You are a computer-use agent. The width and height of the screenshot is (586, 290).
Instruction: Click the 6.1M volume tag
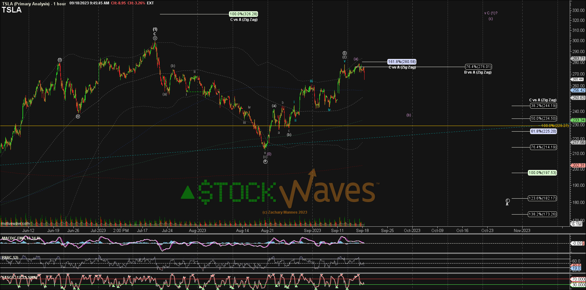click(577, 225)
